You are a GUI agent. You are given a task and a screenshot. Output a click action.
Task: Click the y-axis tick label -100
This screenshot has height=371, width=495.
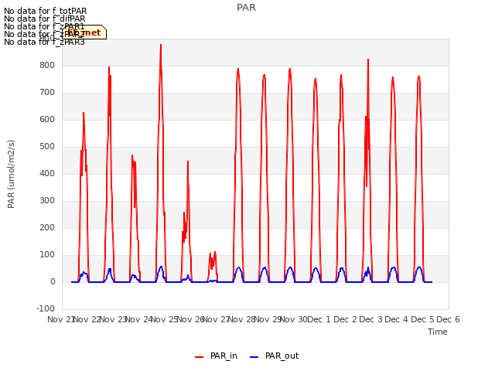[x=46, y=309]
